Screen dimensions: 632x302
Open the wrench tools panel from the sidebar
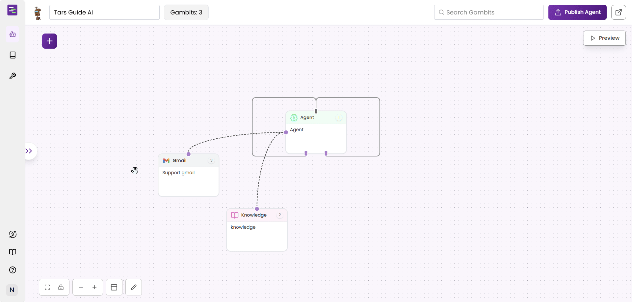coord(12,76)
